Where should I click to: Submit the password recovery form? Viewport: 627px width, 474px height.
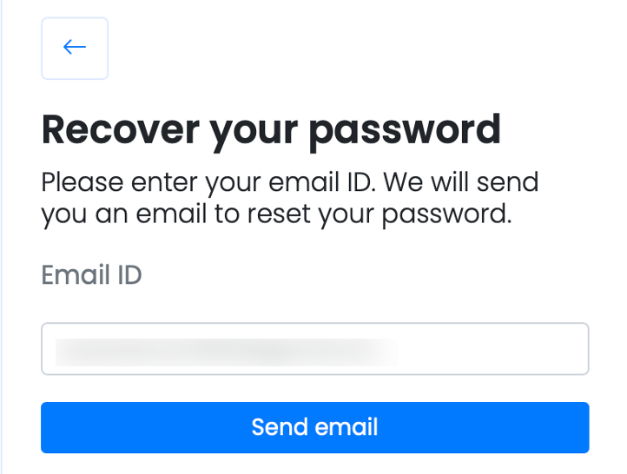tap(314, 427)
